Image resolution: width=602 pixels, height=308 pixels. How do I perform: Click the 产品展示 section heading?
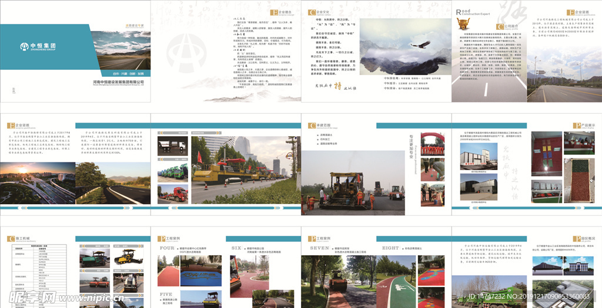(x=589, y=125)
